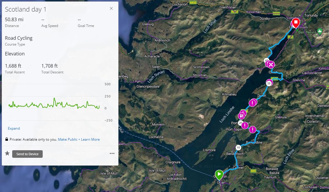Screen dimensions: 329x192
Task: Click the Taynuilt place label
Action: coord(270,177)
